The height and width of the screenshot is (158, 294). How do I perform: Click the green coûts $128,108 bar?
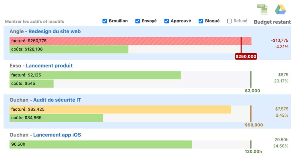pos(69,49)
